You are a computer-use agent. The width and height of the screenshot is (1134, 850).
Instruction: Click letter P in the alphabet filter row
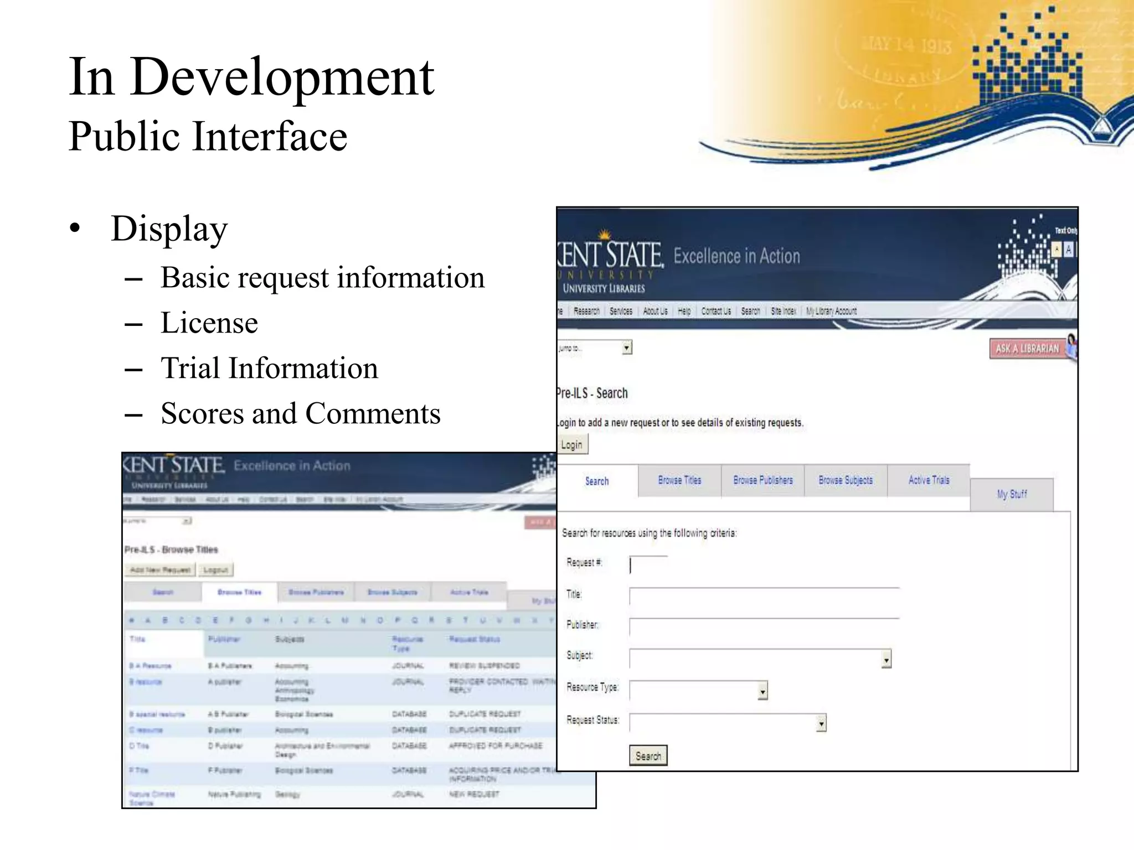(397, 620)
